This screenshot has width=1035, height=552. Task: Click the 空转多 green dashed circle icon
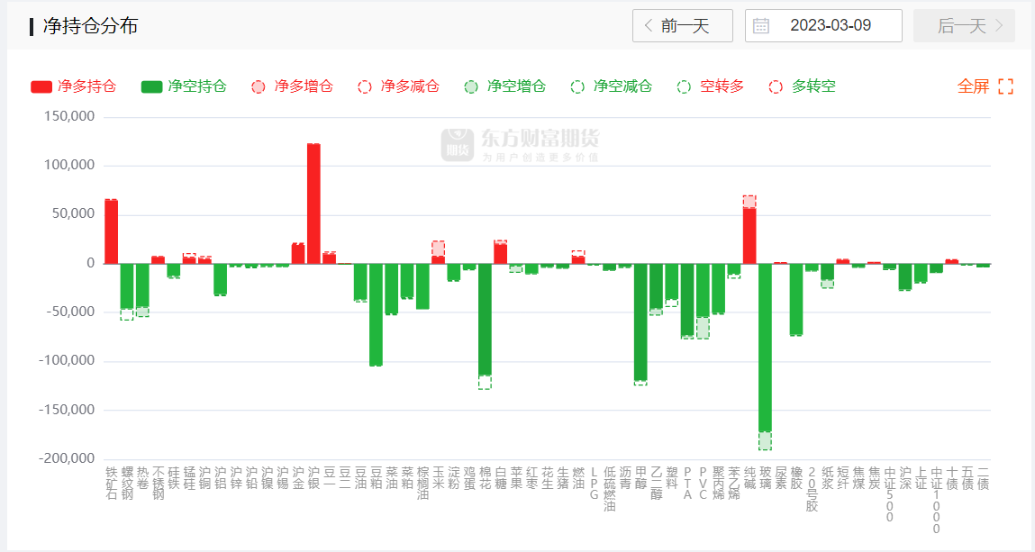point(684,87)
